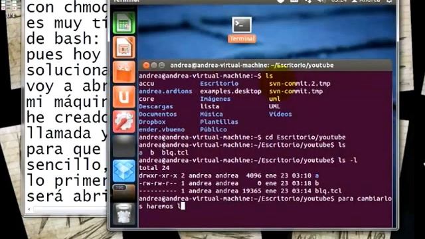Image resolution: width=425 pixels, height=239 pixels.
Task: Click 'sencillo,' line in text editor
Action: 67,165
